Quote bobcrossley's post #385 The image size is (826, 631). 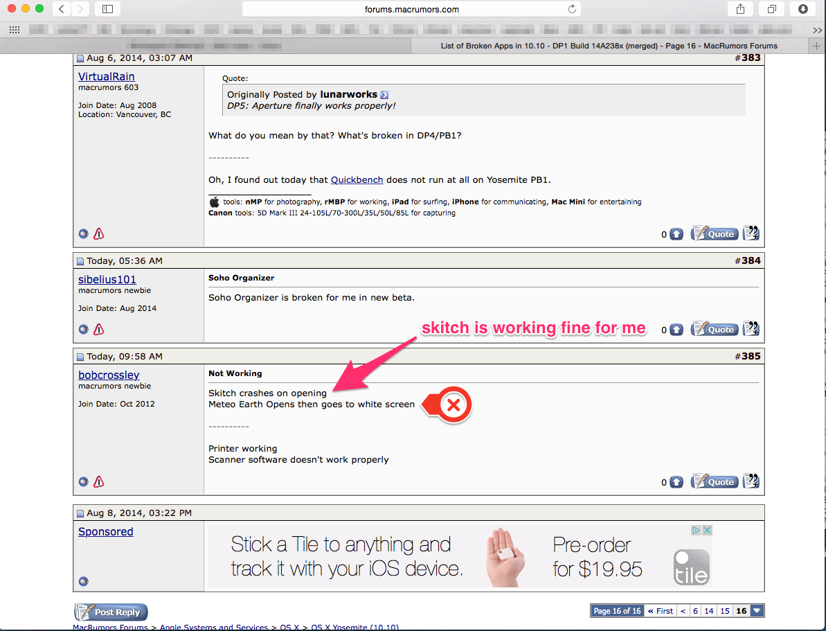(715, 481)
